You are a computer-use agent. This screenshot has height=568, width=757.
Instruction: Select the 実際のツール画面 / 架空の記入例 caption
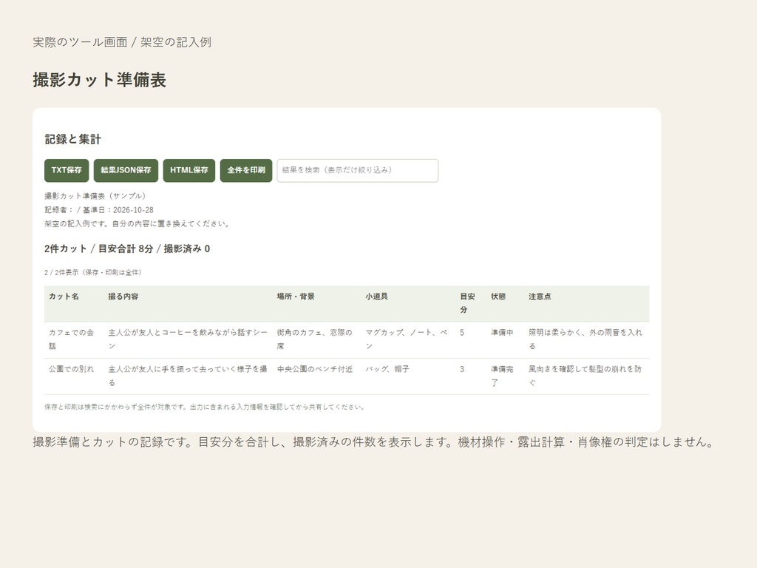coord(122,42)
